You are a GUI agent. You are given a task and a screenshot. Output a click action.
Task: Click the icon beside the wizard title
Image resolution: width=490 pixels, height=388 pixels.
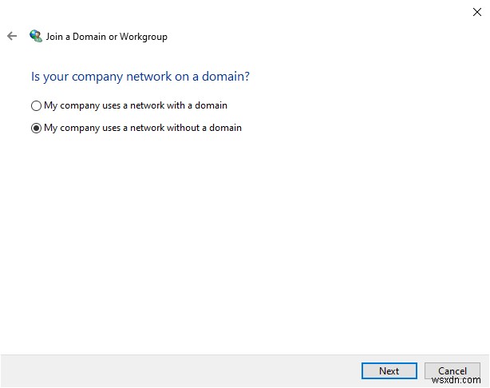[36, 36]
